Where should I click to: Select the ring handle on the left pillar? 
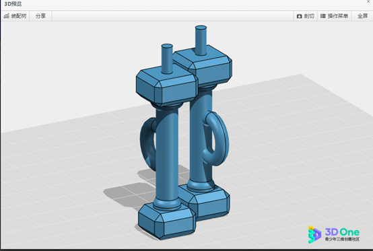(147, 143)
